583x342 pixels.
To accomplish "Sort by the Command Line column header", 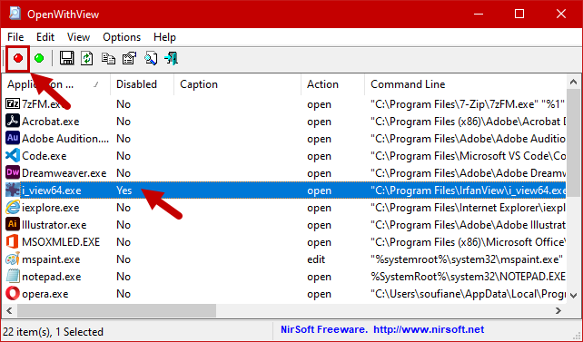I will coord(466,84).
